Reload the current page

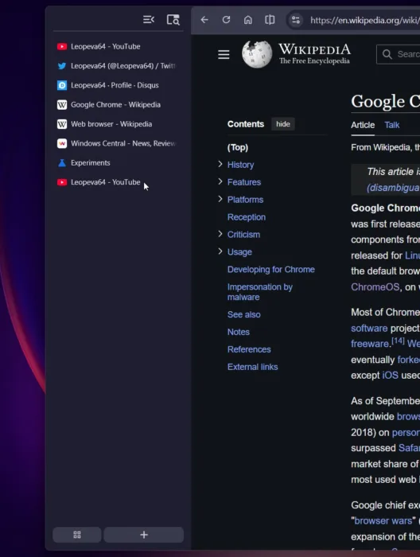tap(226, 20)
